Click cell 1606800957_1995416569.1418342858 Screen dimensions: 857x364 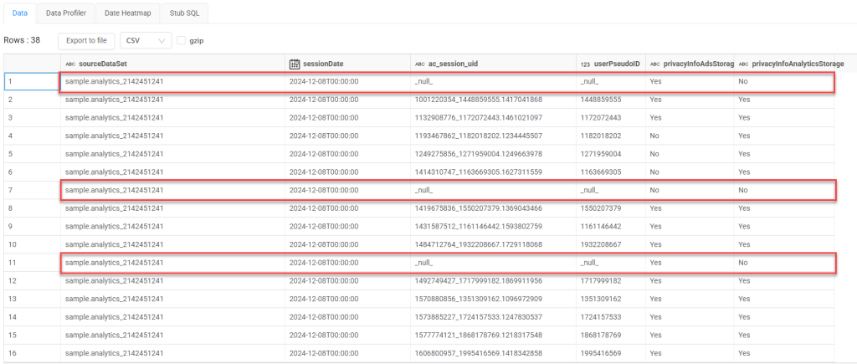[x=493, y=353]
